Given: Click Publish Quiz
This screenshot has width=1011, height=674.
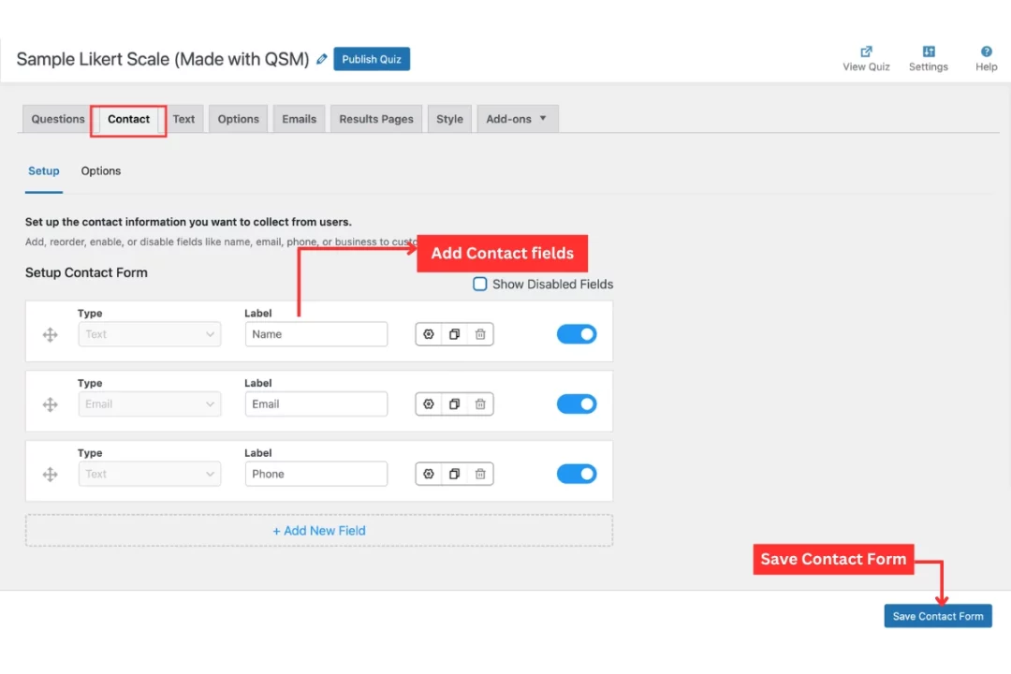Looking at the screenshot, I should point(371,58).
